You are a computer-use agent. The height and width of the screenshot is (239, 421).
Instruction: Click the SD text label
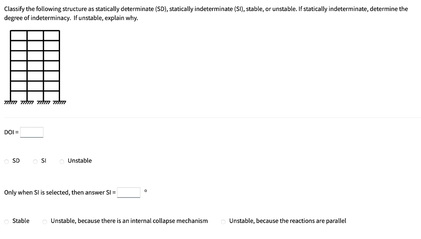[x=16, y=161]
